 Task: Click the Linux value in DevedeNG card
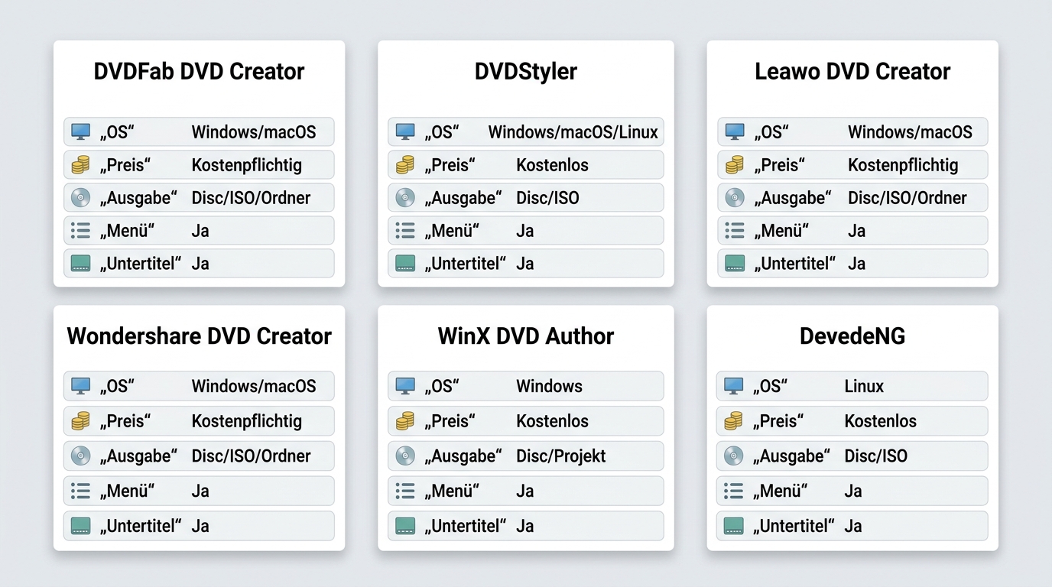tap(864, 386)
